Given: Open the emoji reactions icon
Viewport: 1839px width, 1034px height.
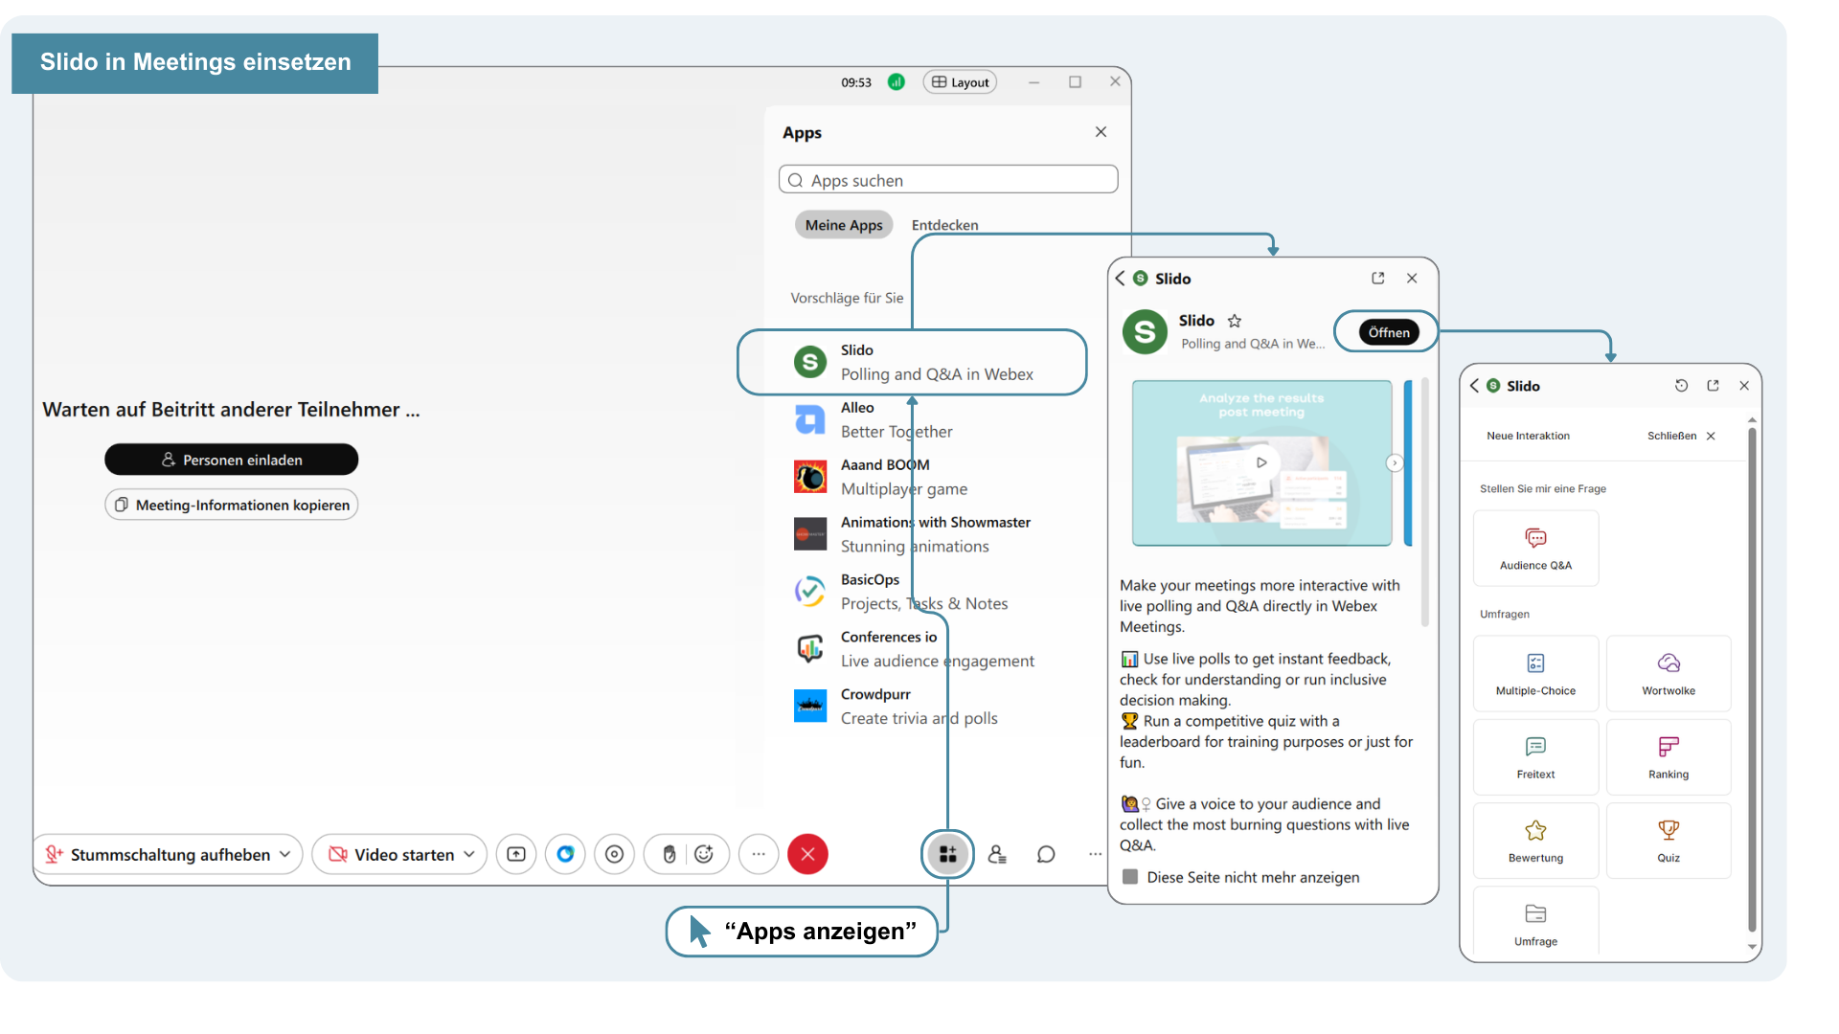Looking at the screenshot, I should pos(704,854).
